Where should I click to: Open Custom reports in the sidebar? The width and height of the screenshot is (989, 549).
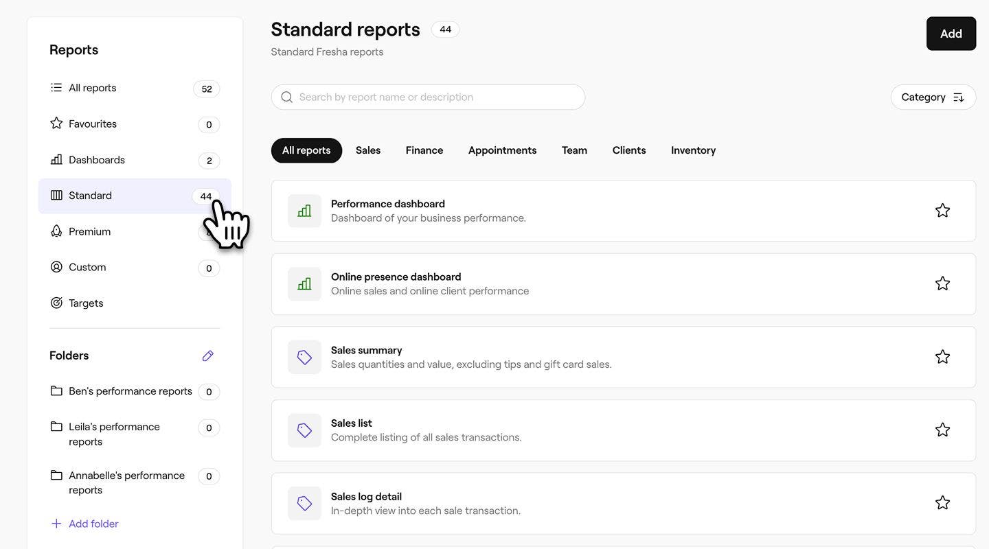[x=135, y=267]
